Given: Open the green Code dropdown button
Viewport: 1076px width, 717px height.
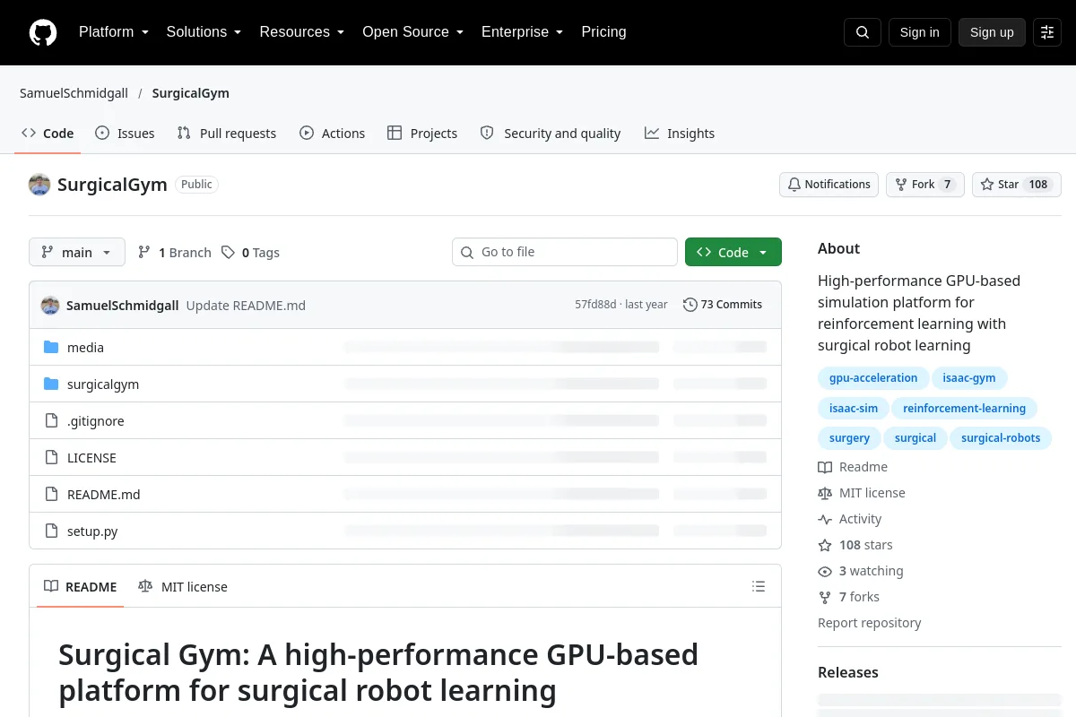Looking at the screenshot, I should [x=733, y=253].
